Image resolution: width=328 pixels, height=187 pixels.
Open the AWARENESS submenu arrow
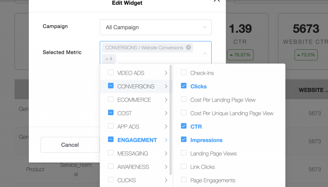(166, 167)
